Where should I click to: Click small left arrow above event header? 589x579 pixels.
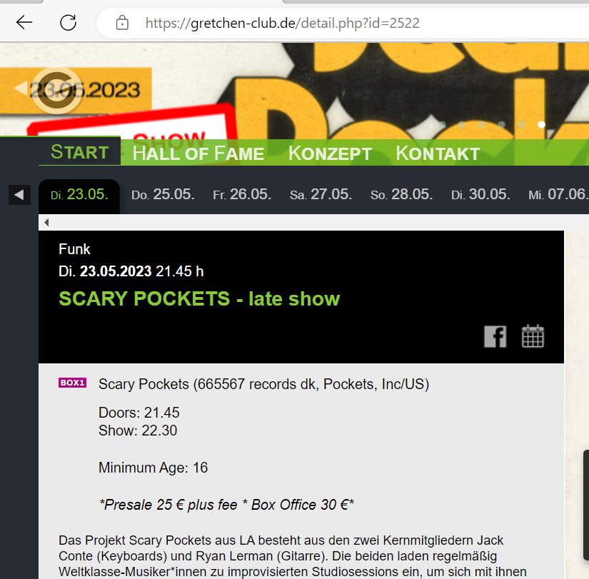pyautogui.click(x=46, y=223)
